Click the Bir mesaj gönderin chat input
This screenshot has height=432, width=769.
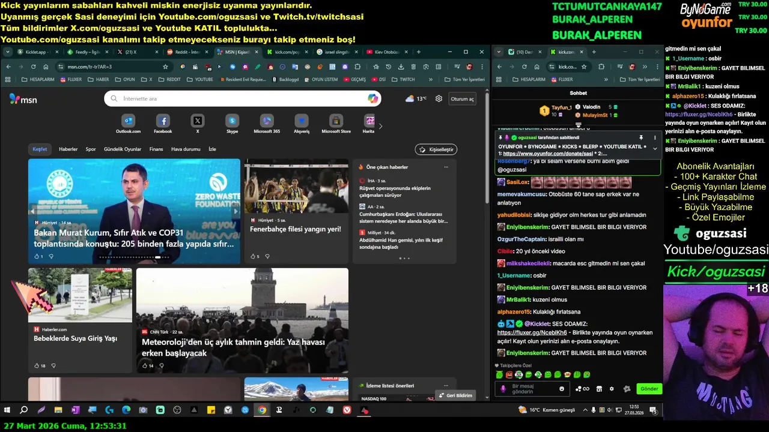point(531,389)
